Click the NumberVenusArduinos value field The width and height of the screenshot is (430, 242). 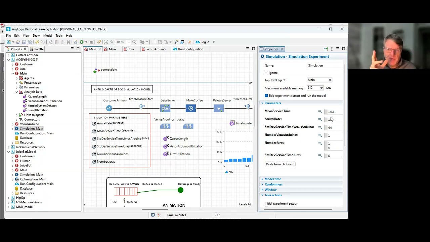333,135
